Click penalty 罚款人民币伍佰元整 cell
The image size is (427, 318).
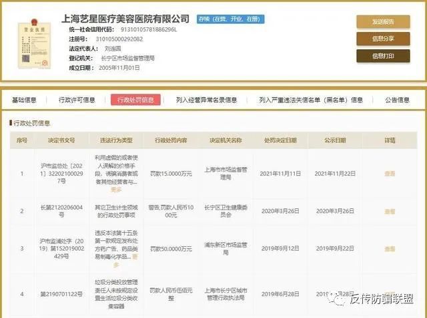[171, 294]
